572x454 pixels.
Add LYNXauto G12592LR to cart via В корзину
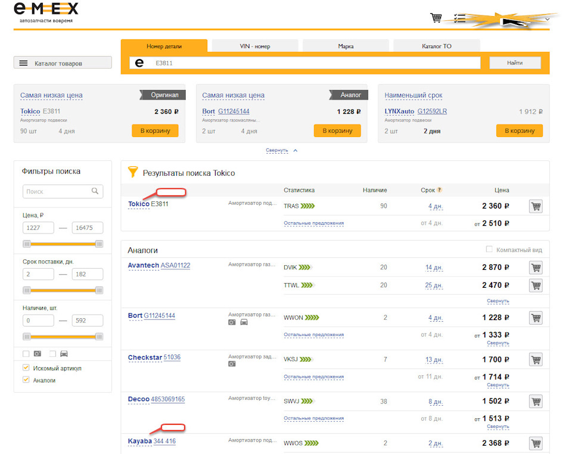pyautogui.click(x=520, y=130)
